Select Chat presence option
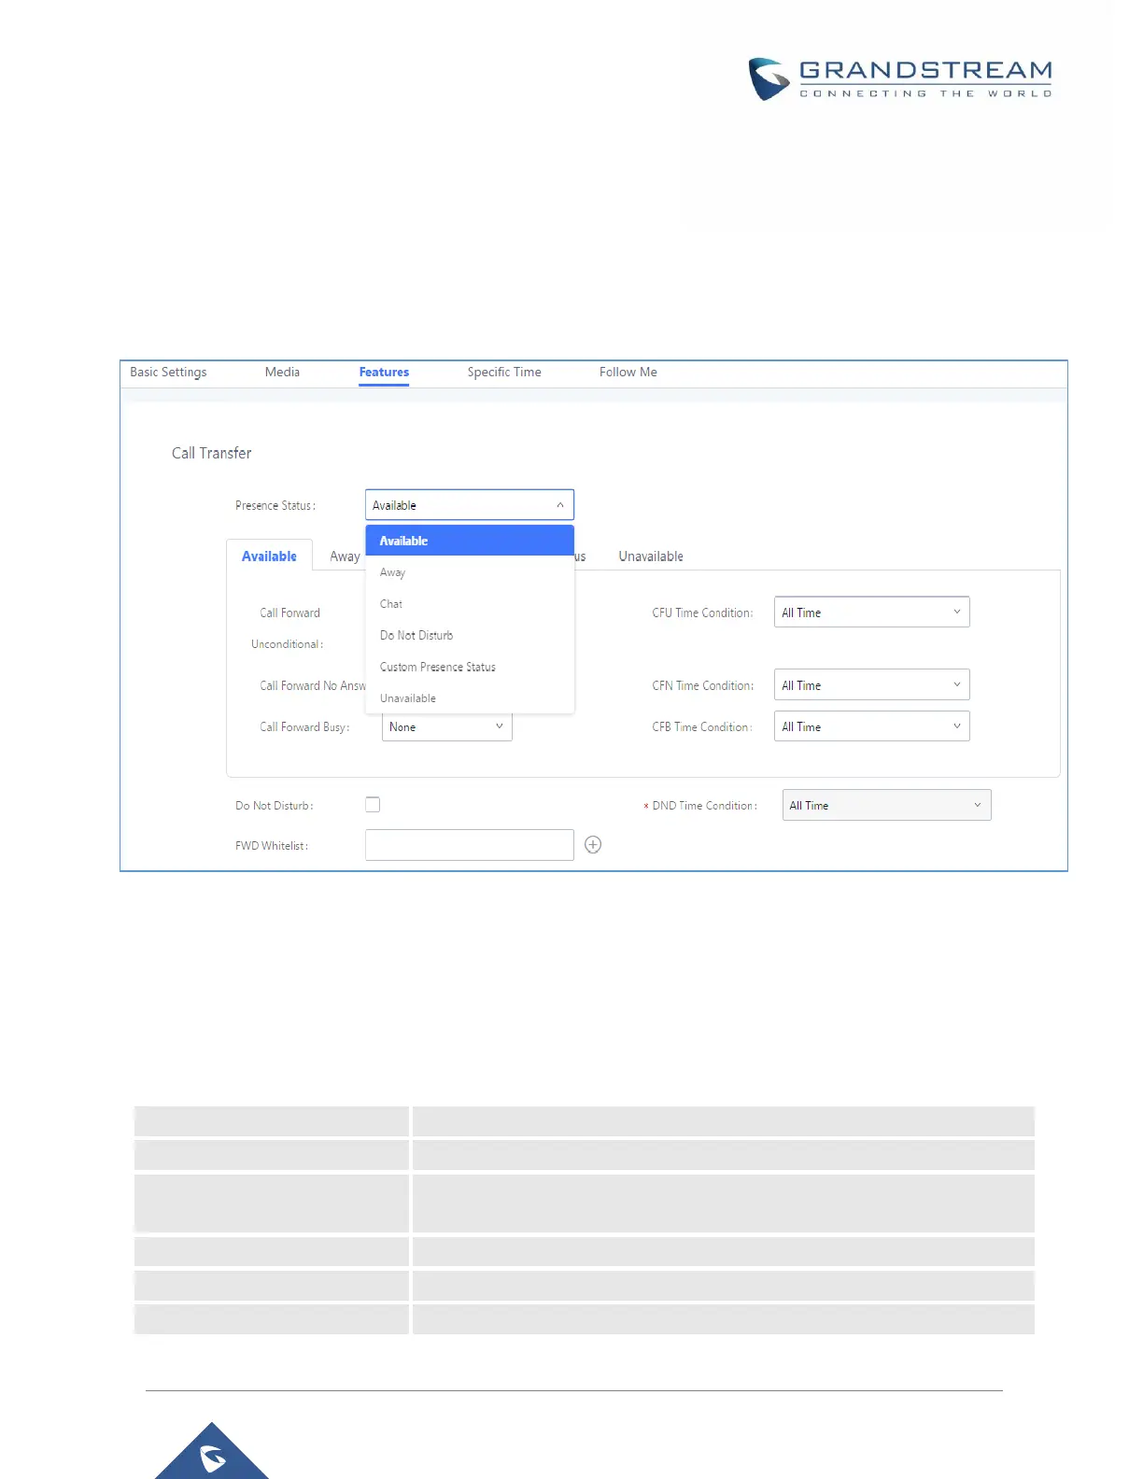This screenshot has height=1479, width=1143. (470, 604)
